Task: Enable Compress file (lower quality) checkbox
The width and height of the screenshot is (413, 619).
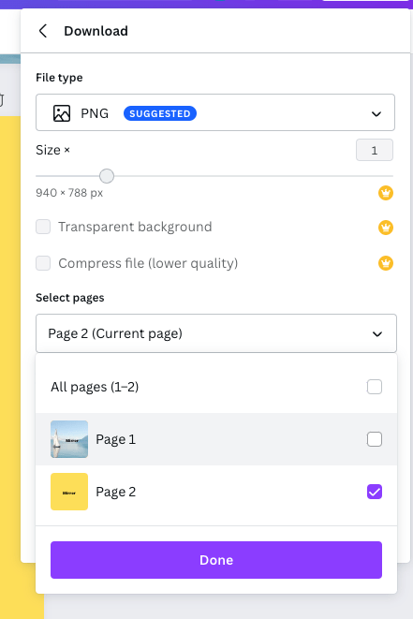Action: (43, 263)
